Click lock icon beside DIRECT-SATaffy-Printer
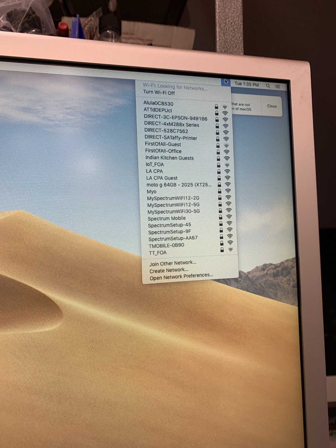336x448 pixels. 218,139
